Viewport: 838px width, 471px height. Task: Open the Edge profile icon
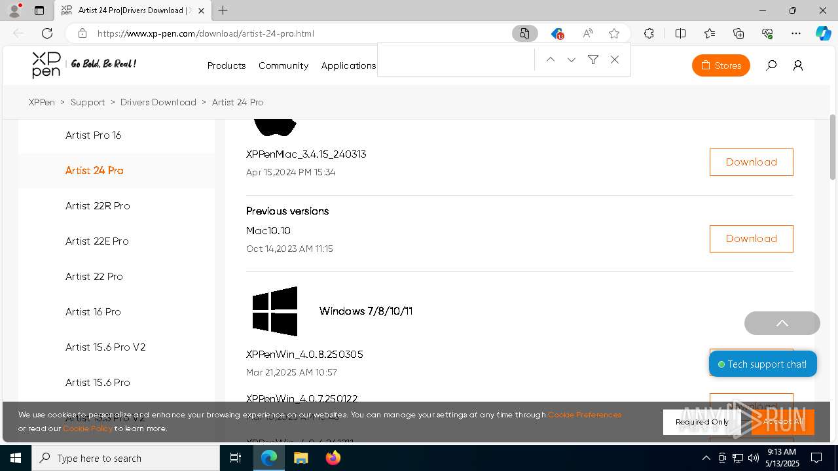pos(14,10)
